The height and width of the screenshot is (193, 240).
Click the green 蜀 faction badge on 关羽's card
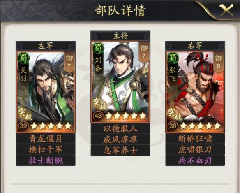pyautogui.click(x=23, y=58)
